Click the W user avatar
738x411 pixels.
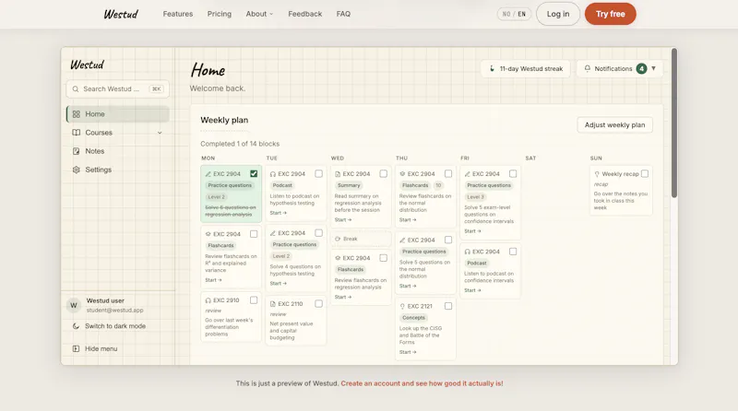tap(74, 305)
